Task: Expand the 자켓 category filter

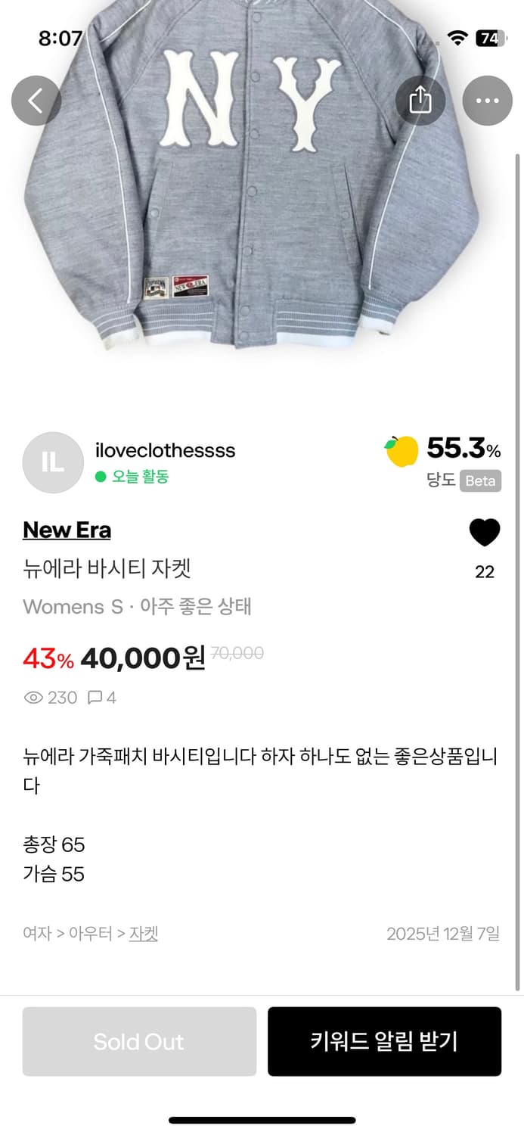Action: tap(144, 934)
